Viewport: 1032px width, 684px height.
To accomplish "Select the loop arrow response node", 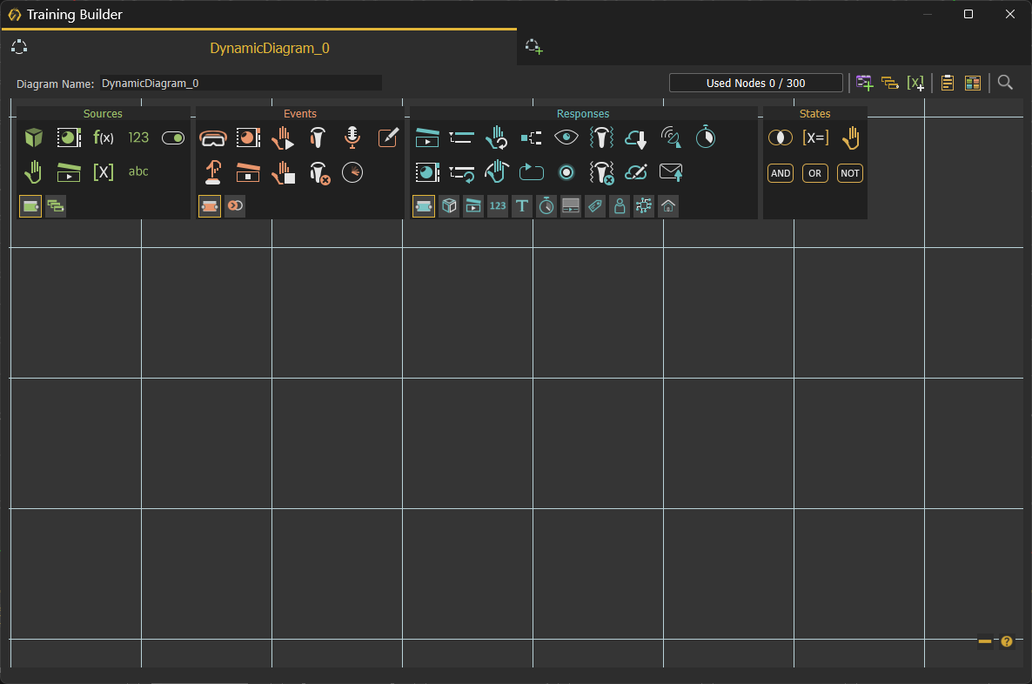I will coord(531,172).
